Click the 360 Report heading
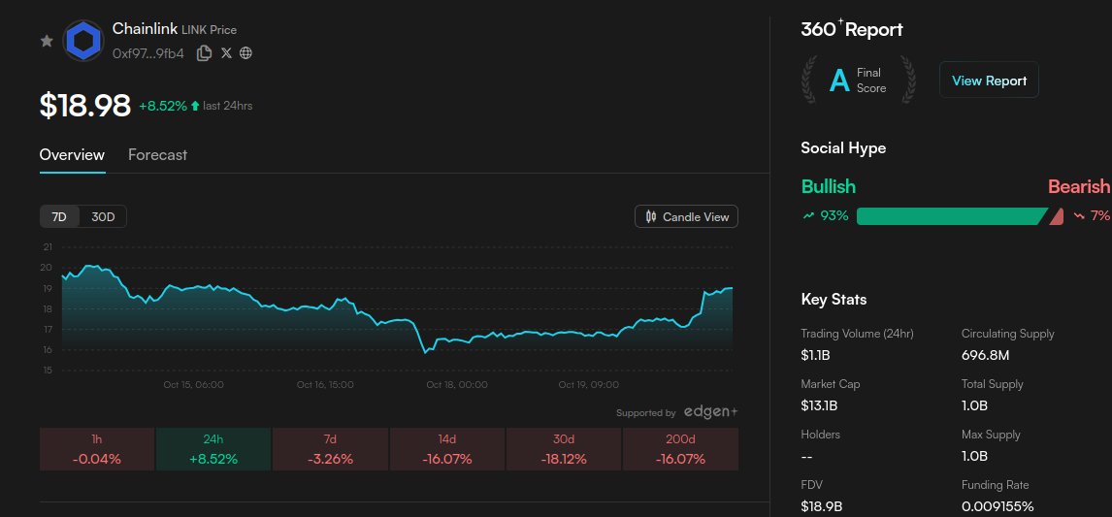 pyautogui.click(x=852, y=29)
